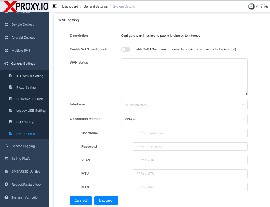
Task: Click the System Setting document icon
Action: pos(11,133)
